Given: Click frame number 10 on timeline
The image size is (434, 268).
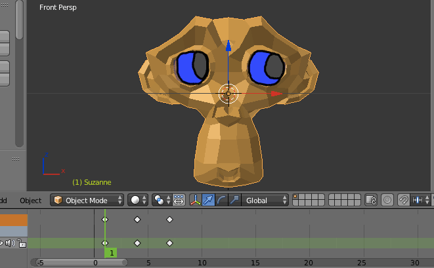Looking at the screenshot, I should (202, 263).
